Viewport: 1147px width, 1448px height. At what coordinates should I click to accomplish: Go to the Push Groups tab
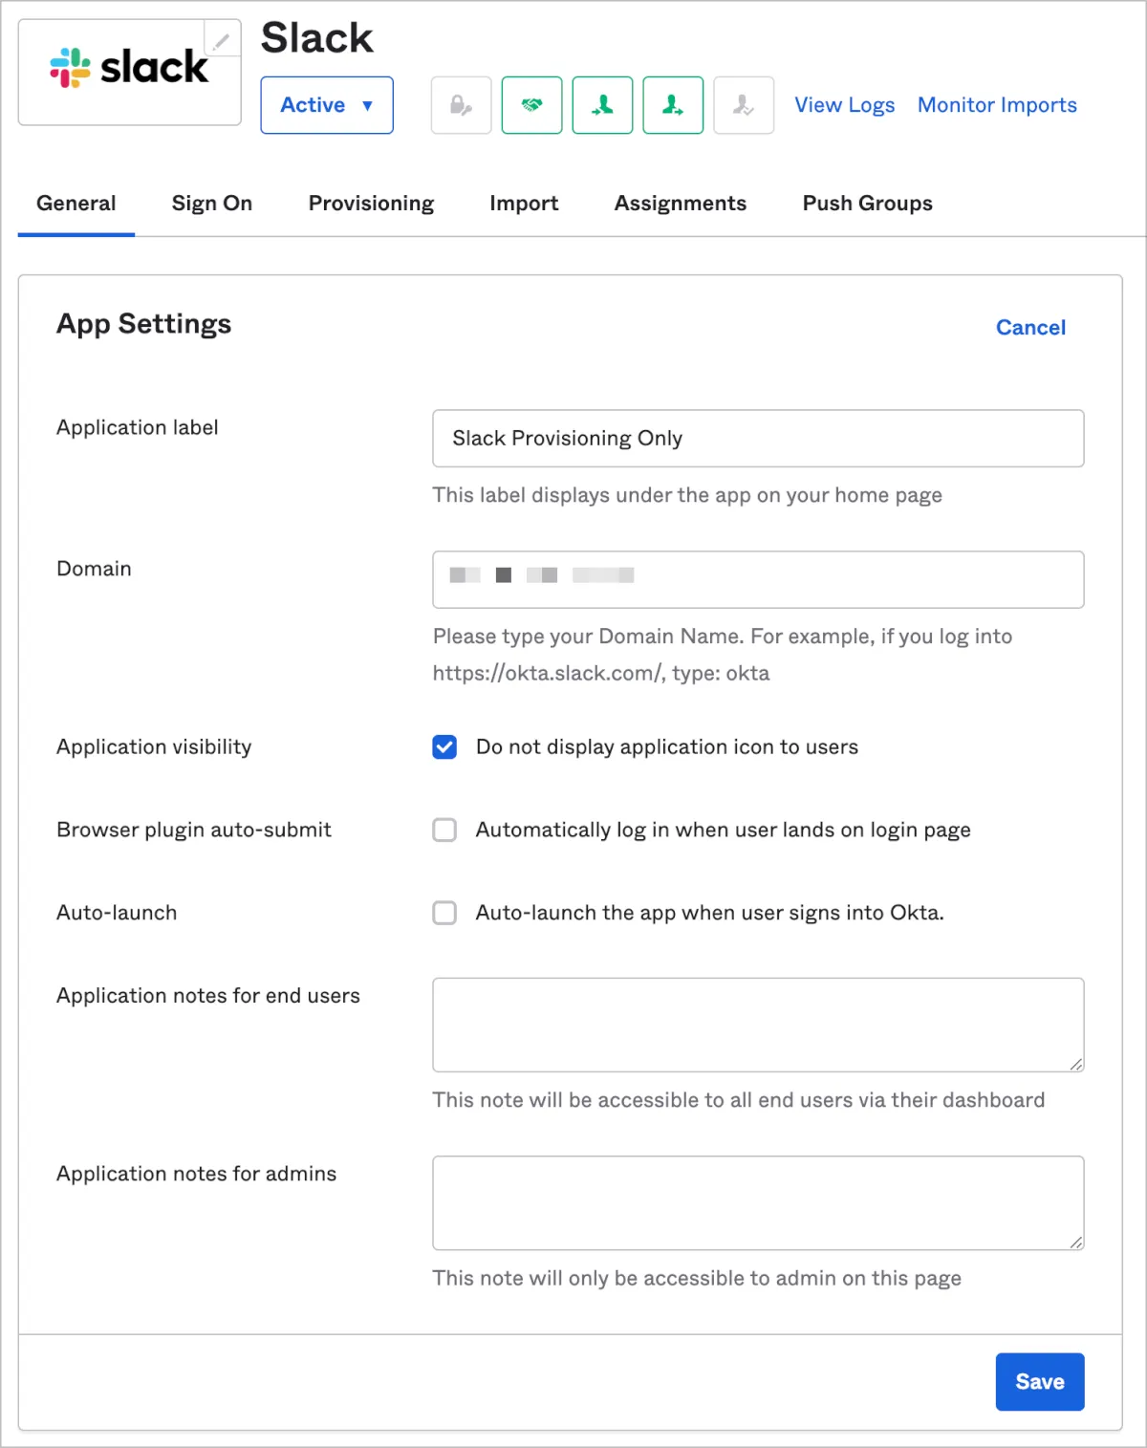[x=867, y=204]
